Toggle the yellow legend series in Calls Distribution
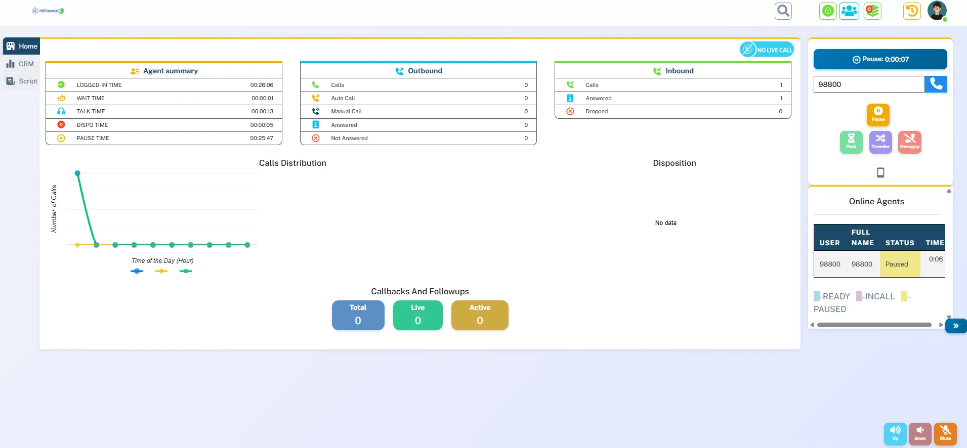The height and width of the screenshot is (448, 967). pyautogui.click(x=161, y=271)
